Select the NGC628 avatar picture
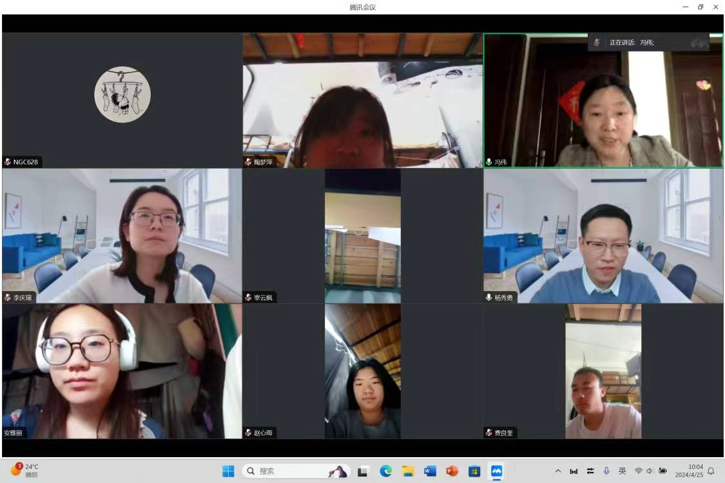The height and width of the screenshot is (483, 725). 122,94
